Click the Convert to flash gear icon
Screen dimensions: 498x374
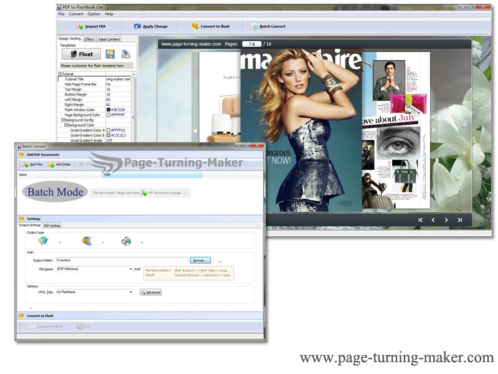(195, 26)
